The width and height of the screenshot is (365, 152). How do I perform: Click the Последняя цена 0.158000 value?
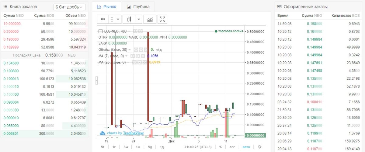click(54, 55)
